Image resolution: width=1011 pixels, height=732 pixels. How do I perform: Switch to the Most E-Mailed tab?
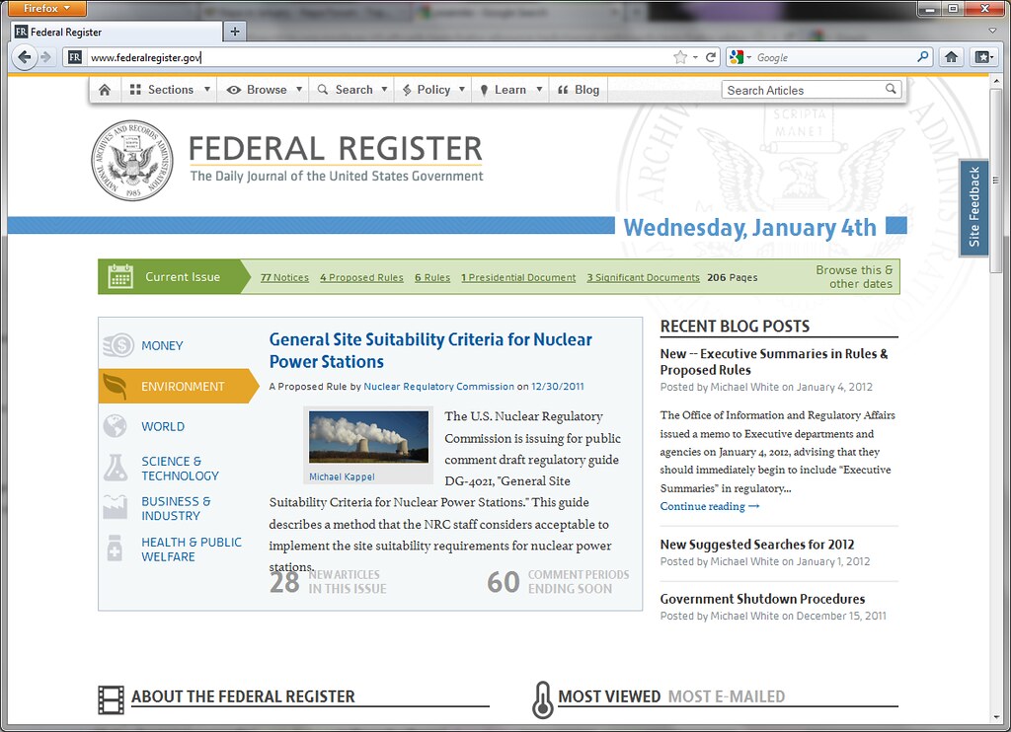click(726, 696)
